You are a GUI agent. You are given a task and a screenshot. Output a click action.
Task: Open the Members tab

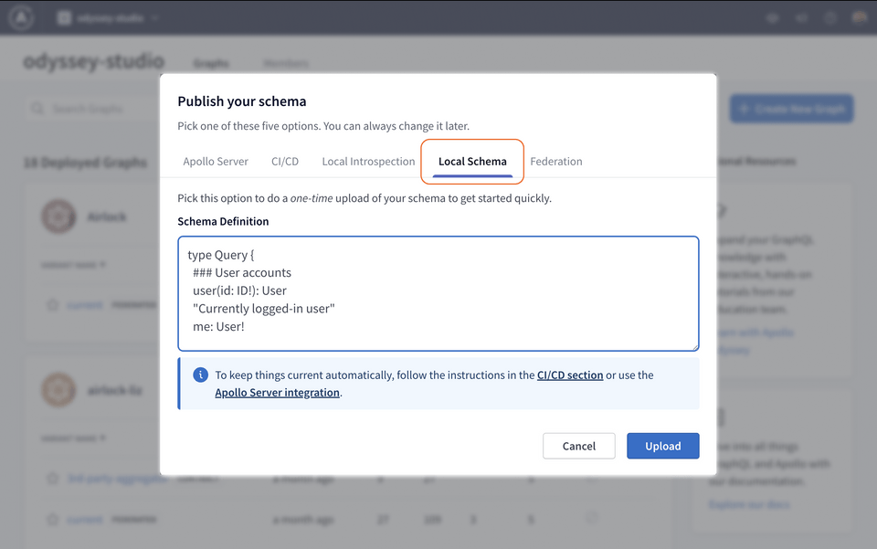285,64
